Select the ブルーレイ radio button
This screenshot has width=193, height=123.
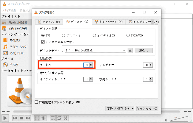coord(63,35)
